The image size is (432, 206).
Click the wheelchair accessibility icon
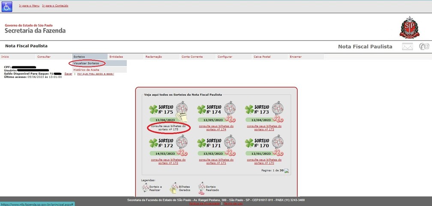point(7,6)
